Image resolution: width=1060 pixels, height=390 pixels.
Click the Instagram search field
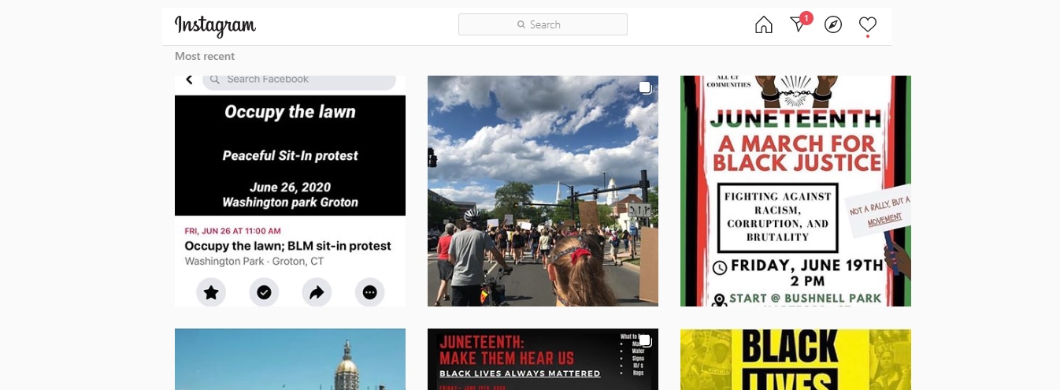pos(543,24)
